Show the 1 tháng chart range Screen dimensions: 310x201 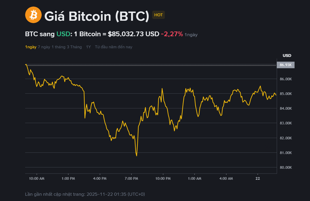tap(58, 47)
